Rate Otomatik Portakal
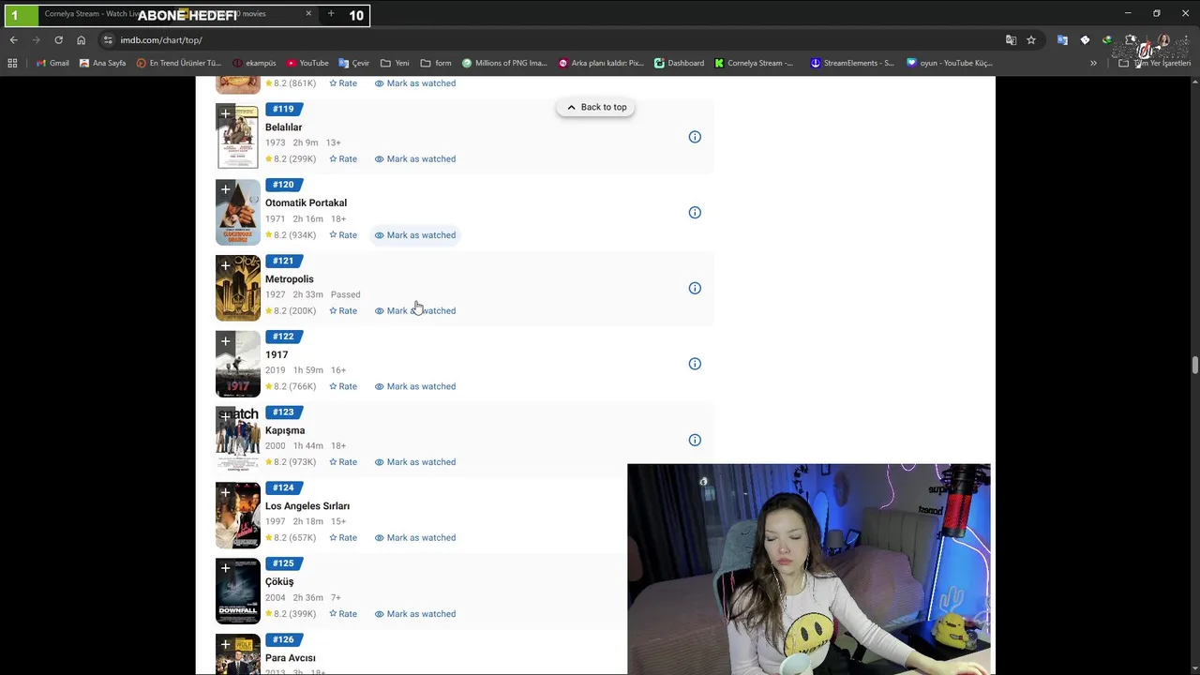 343,235
